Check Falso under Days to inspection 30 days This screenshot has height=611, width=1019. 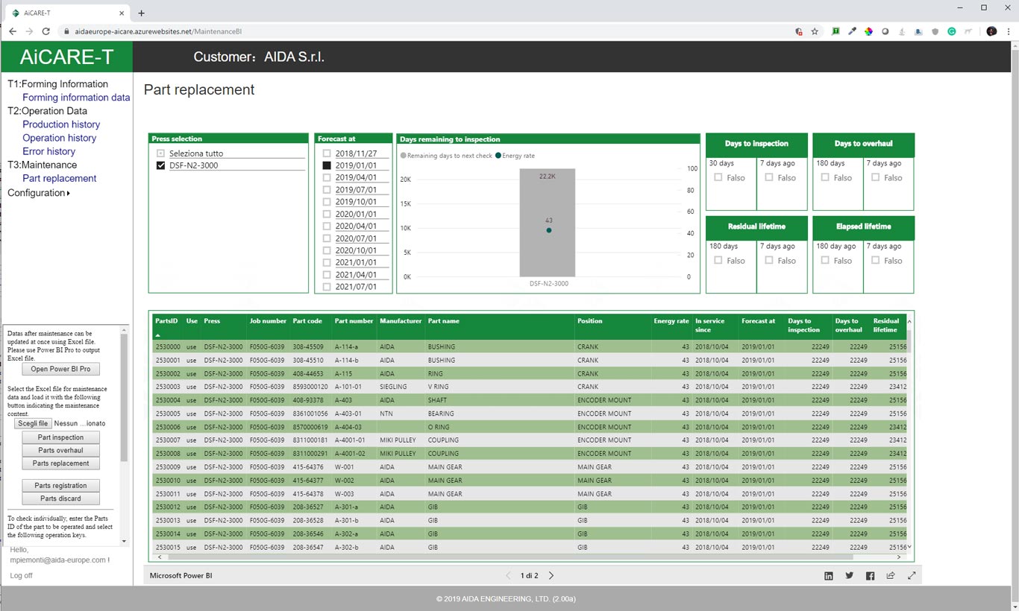718,177
